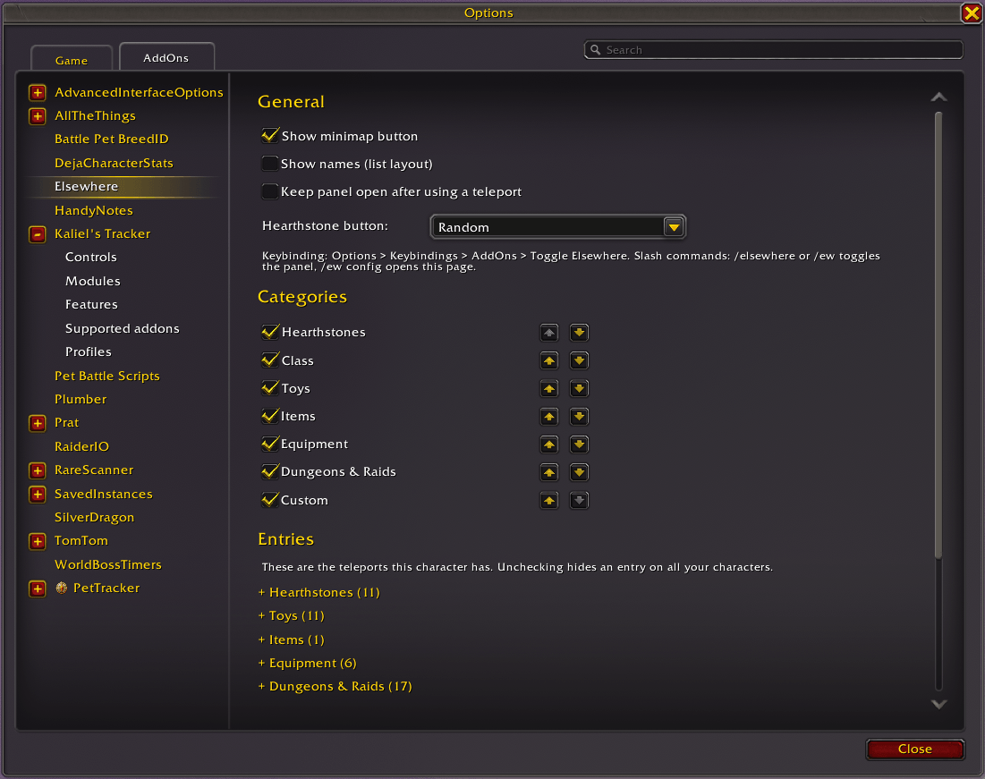
Task: Click the red Close button
Action: coord(914,749)
